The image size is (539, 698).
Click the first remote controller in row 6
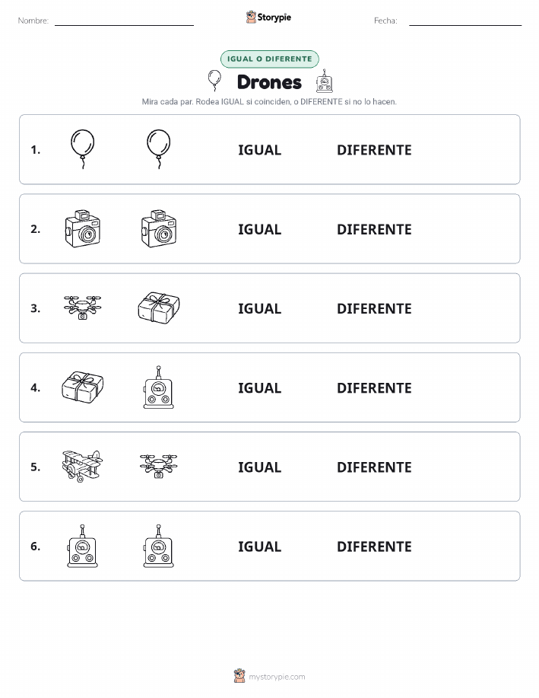(x=82, y=546)
